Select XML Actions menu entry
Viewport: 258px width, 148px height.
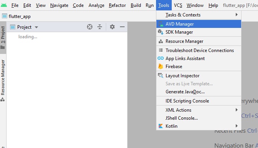199,110
